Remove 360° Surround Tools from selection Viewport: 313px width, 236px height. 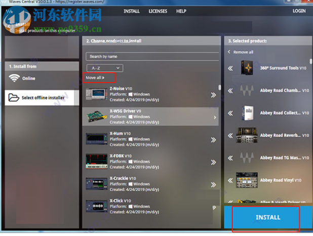pyautogui.click(x=230, y=69)
